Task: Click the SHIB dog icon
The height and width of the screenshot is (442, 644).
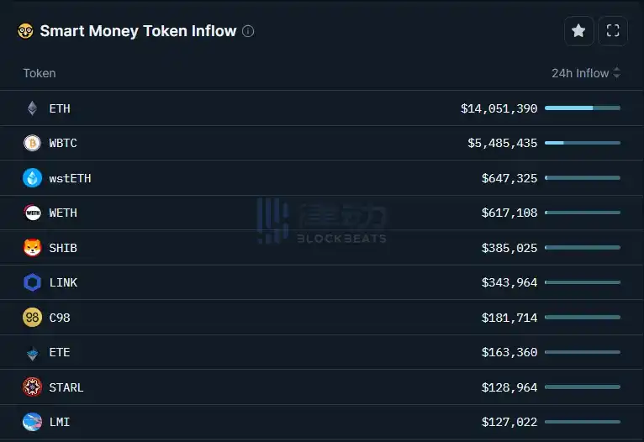Action: 32,248
